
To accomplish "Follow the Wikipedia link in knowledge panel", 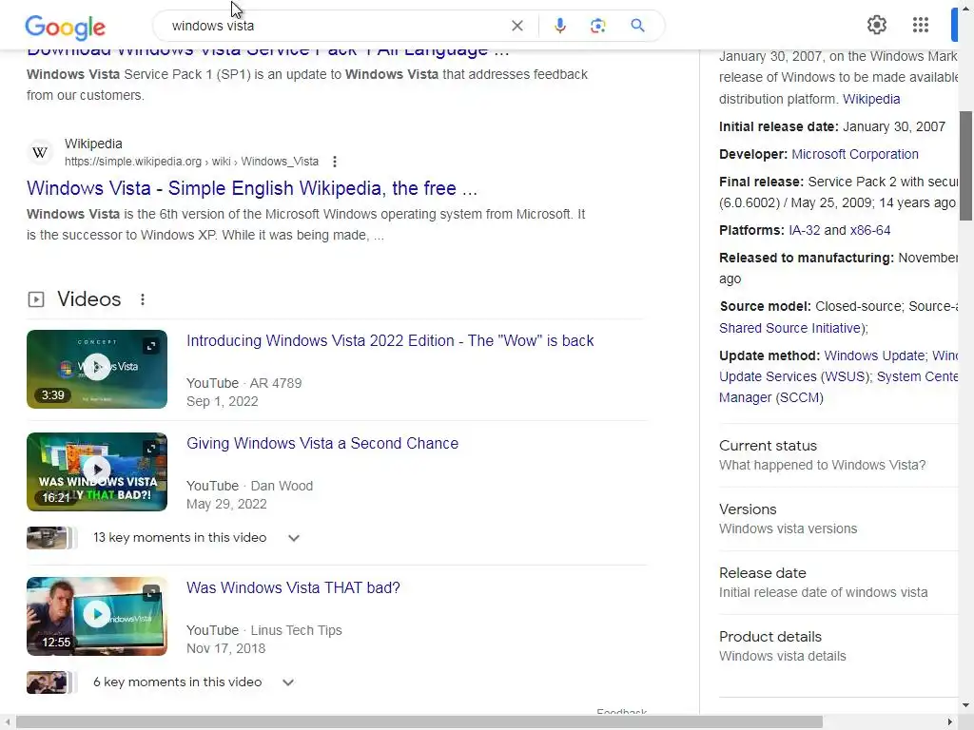I will 871,99.
